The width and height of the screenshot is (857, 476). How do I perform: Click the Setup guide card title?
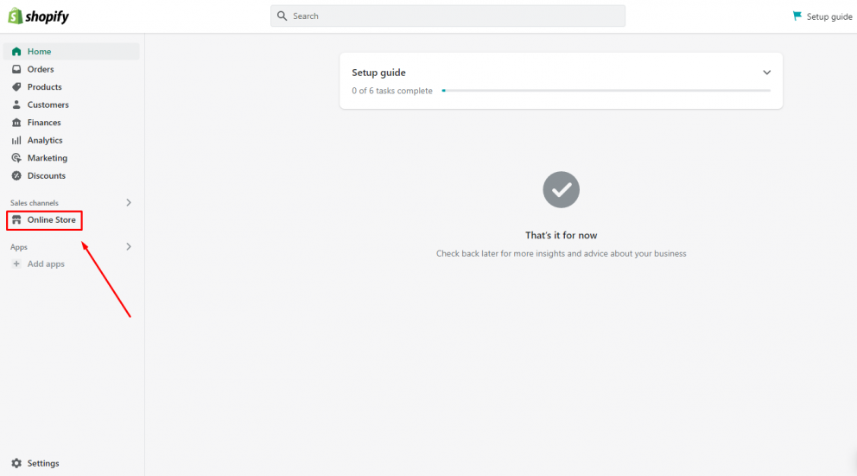coord(378,73)
